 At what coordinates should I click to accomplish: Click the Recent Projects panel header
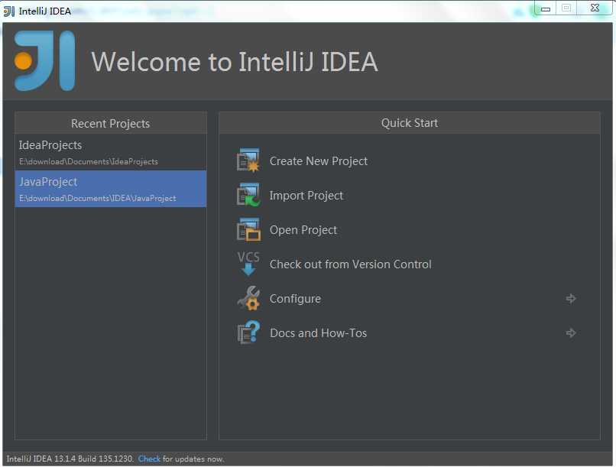point(111,123)
